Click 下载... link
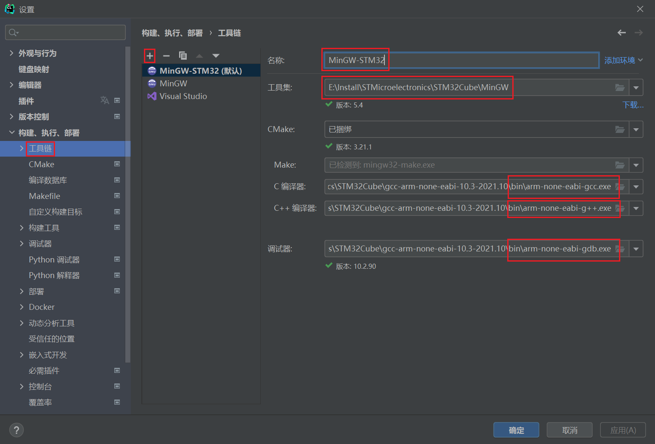The width and height of the screenshot is (655, 444). (633, 105)
